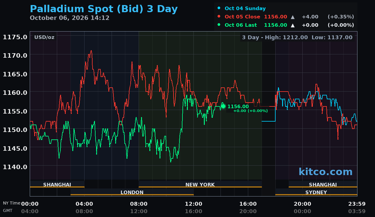Select the Oct 06 Last legend label
375x217 pixels.
pos(241,25)
